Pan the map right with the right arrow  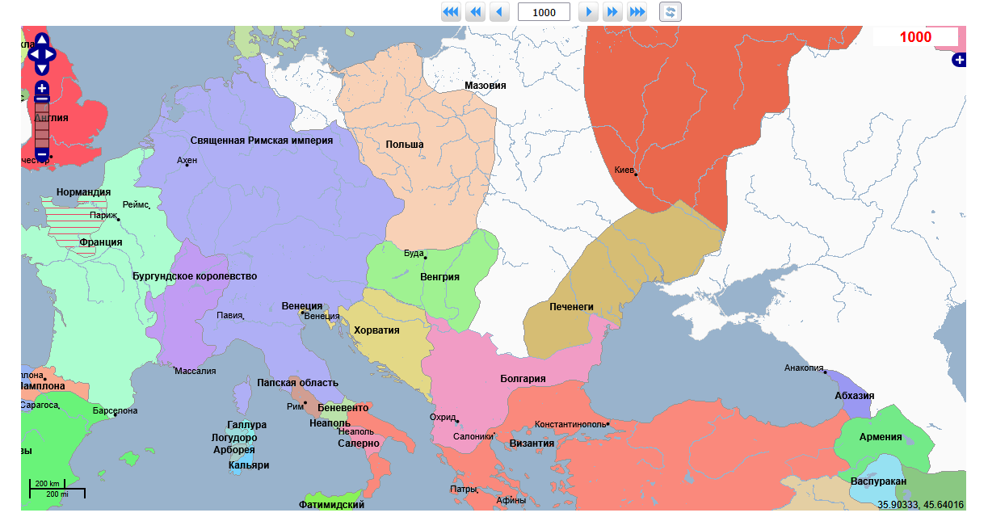click(x=50, y=54)
